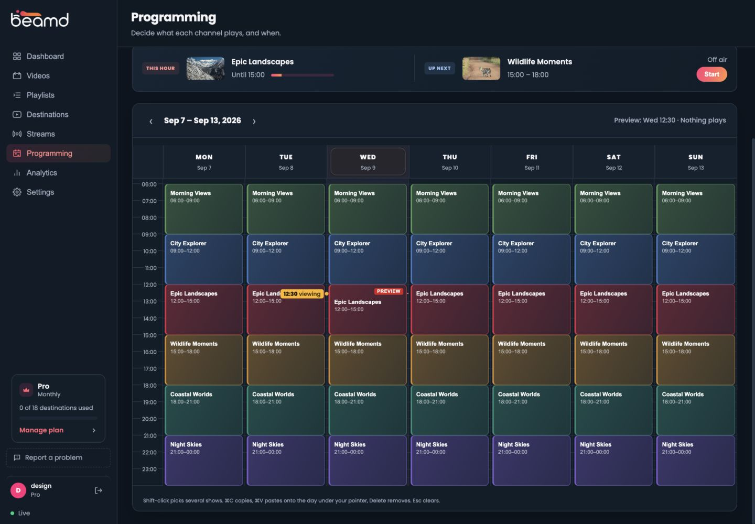The width and height of the screenshot is (755, 524).
Task: Open Playlists from the sidebar
Action: point(58,95)
